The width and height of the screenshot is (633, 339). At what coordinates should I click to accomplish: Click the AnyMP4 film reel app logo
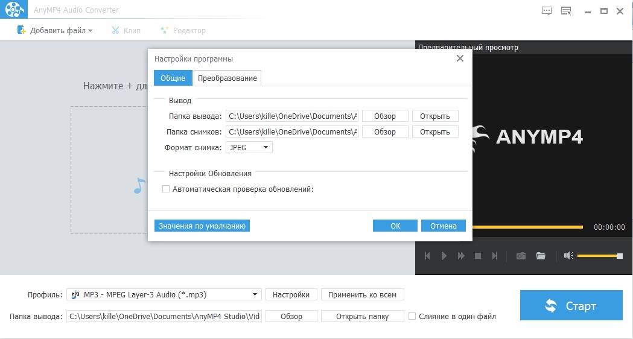click(14, 9)
